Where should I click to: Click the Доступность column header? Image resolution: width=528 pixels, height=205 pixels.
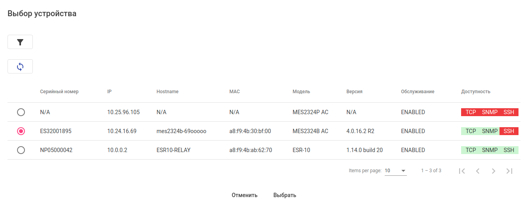tap(475, 92)
